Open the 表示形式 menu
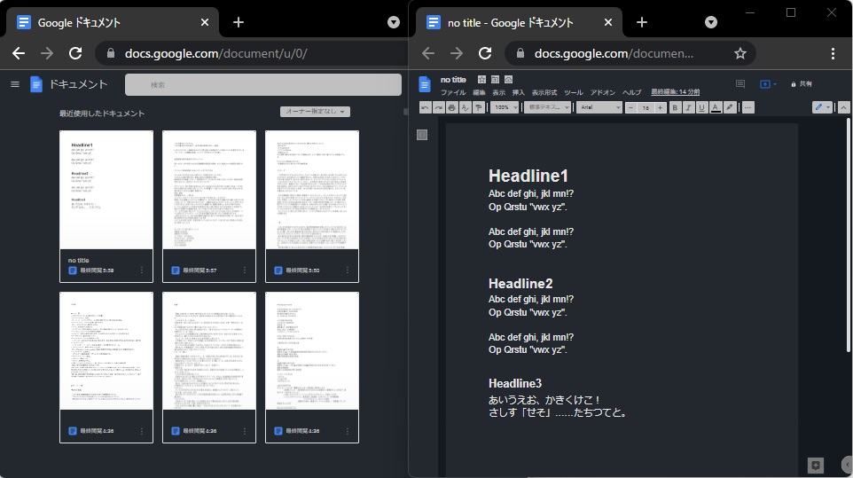The width and height of the screenshot is (853, 478). coord(544,92)
